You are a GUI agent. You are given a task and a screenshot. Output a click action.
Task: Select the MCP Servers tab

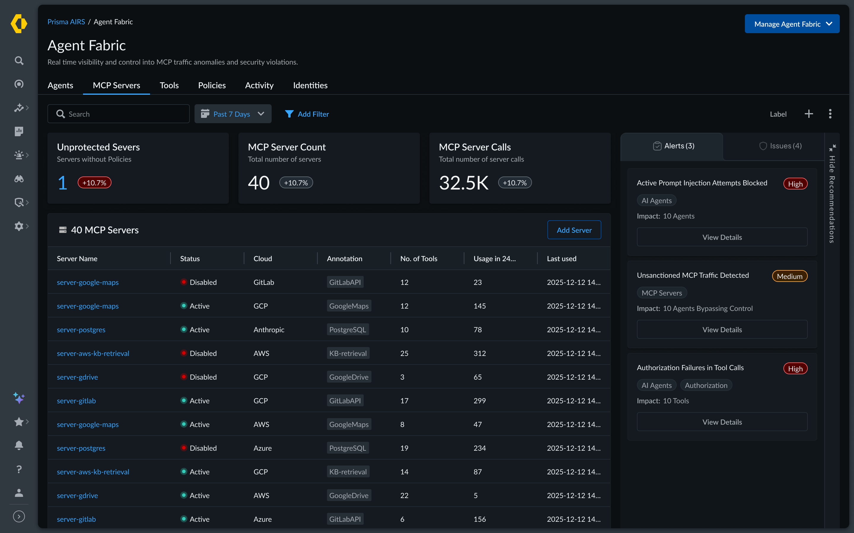(117, 85)
